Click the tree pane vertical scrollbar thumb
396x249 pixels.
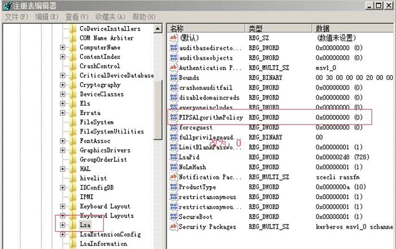click(x=158, y=110)
